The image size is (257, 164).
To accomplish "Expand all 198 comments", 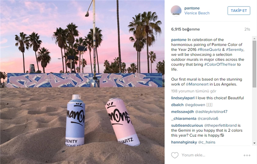I will click(194, 91).
